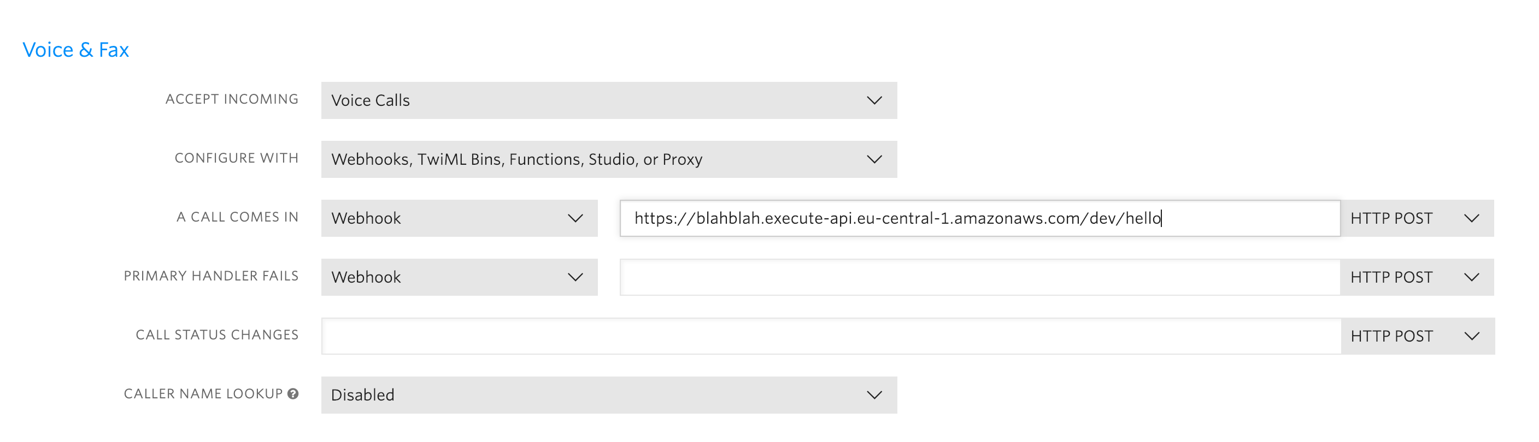
Task: Click the chevron on Caller Name Lookup dropdown
Action: (x=874, y=395)
